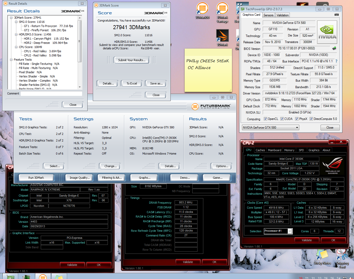
Task: Click Details... in 3DMark Score window
Action: coord(108,83)
